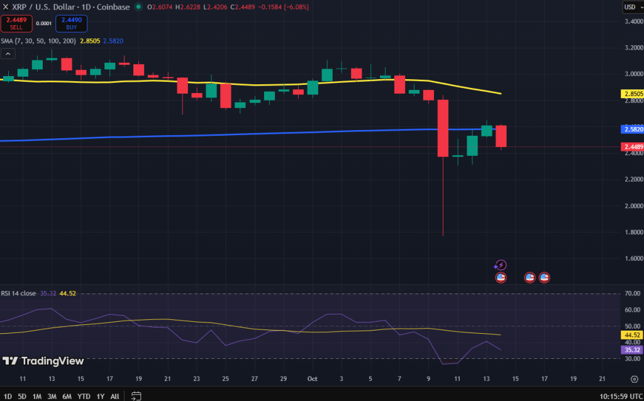Image resolution: width=644 pixels, height=401 pixels.
Task: Click the RSI 14 close legend
Action: pyautogui.click(x=19, y=293)
